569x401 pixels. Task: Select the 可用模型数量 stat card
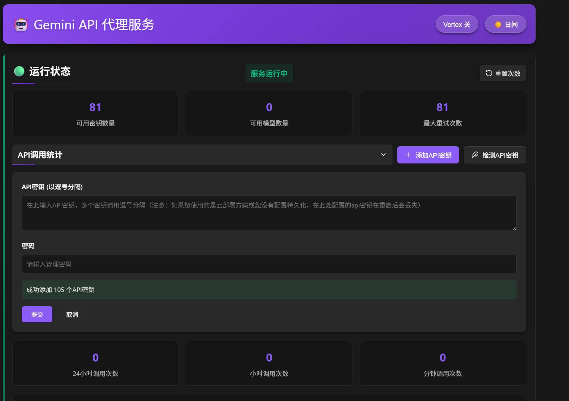click(x=269, y=113)
